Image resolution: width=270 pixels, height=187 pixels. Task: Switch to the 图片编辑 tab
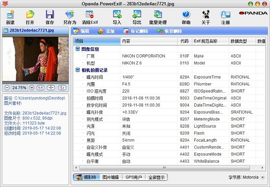click(110, 178)
